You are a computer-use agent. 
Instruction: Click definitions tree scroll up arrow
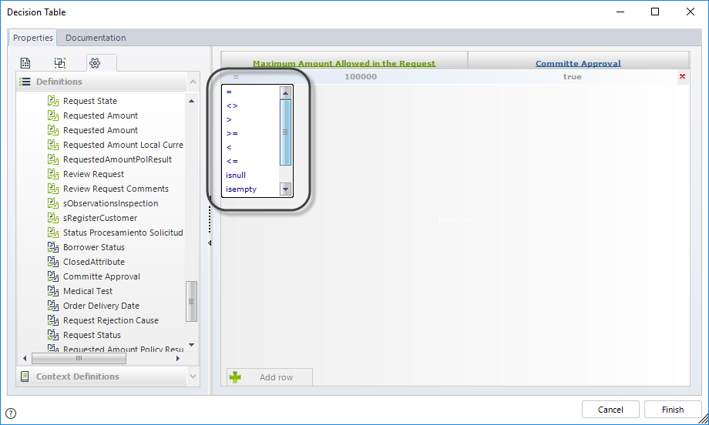pyautogui.click(x=192, y=101)
